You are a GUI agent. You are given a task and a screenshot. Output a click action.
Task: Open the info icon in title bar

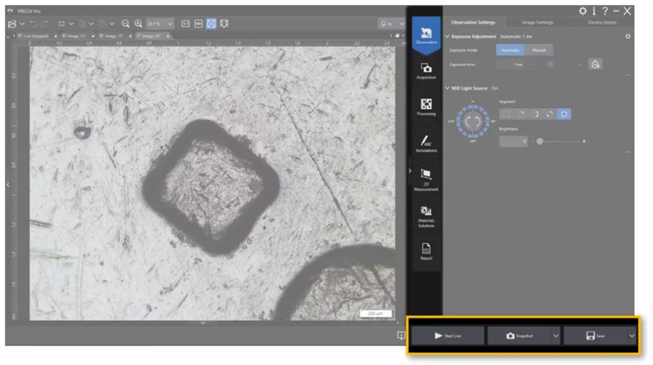tap(594, 11)
